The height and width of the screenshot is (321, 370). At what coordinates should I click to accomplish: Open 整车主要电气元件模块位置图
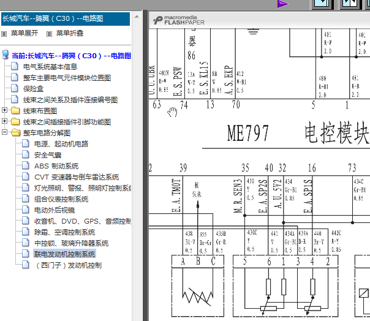pos(67,78)
